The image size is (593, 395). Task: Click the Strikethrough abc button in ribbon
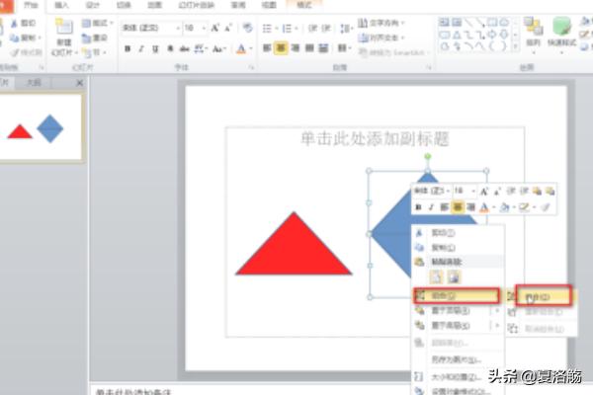point(184,48)
